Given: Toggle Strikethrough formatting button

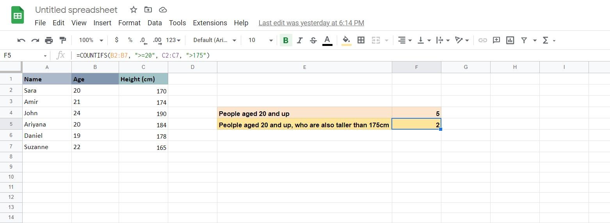Looking at the screenshot, I should [313, 40].
